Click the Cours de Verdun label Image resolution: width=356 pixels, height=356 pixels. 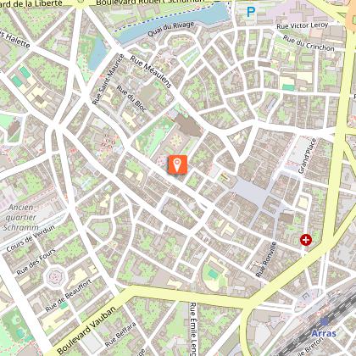[31, 238]
